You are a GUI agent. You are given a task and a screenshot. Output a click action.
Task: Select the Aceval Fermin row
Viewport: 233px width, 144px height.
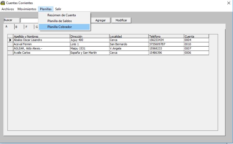41,44
